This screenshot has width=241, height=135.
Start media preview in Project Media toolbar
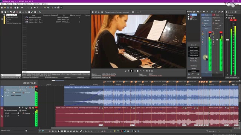click(26, 12)
